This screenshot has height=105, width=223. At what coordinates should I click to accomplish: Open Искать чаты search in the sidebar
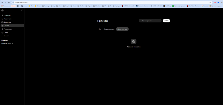pyautogui.click(x=12, y=19)
